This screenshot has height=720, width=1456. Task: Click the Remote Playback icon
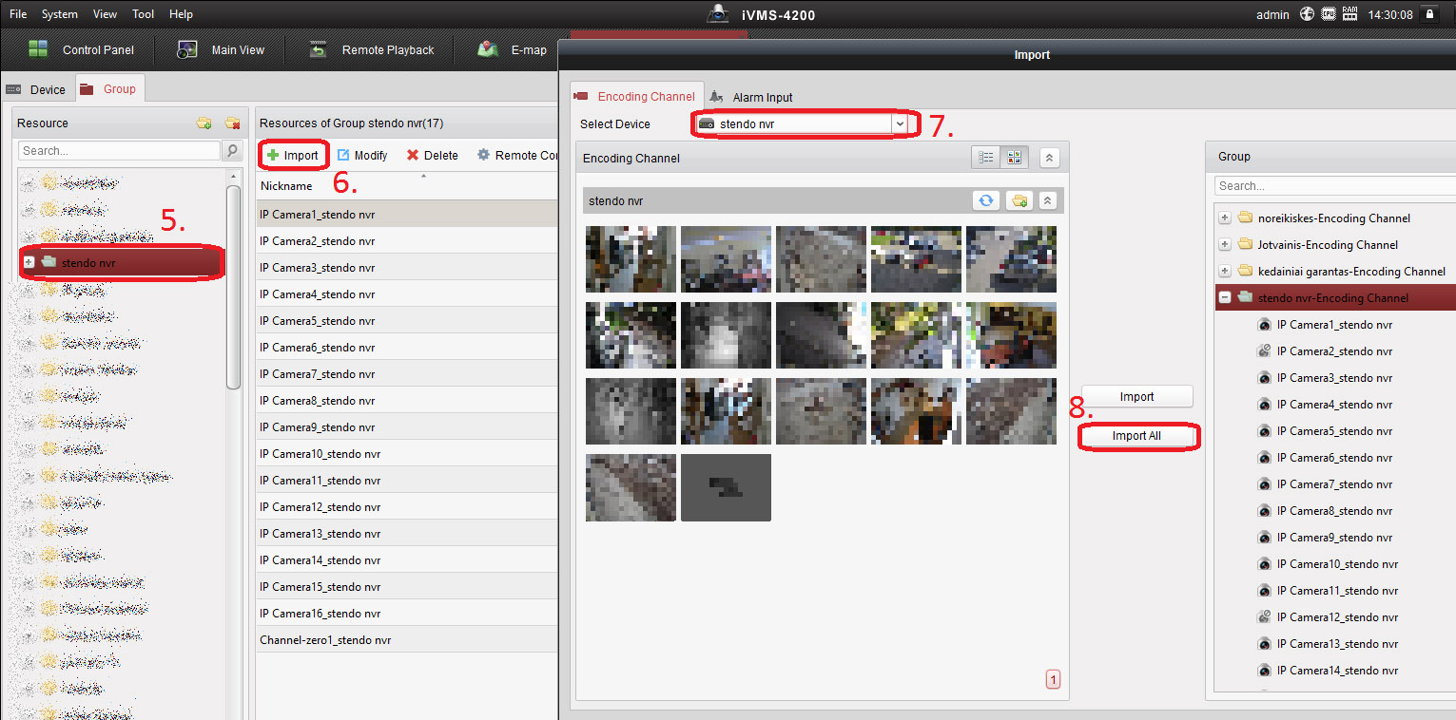319,49
